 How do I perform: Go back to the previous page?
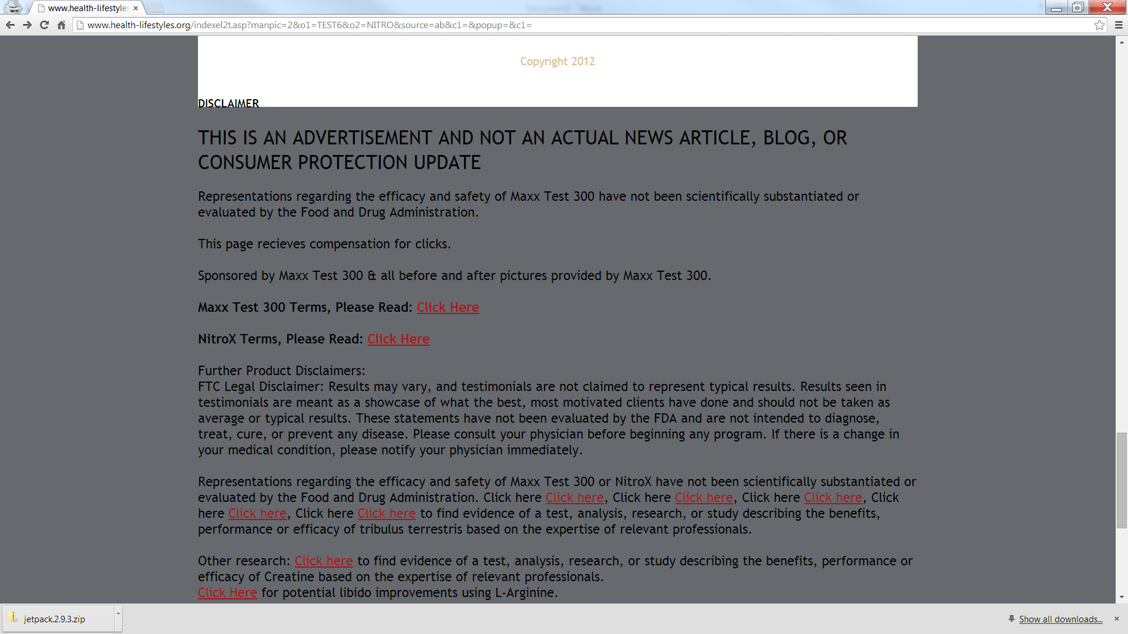pyautogui.click(x=10, y=25)
